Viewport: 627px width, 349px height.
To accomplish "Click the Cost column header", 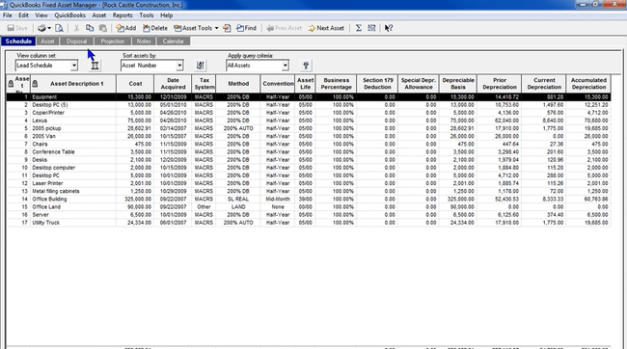I will pyautogui.click(x=135, y=84).
